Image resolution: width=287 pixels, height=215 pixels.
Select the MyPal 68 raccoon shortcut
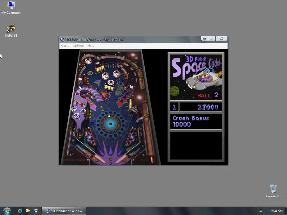[11, 31]
